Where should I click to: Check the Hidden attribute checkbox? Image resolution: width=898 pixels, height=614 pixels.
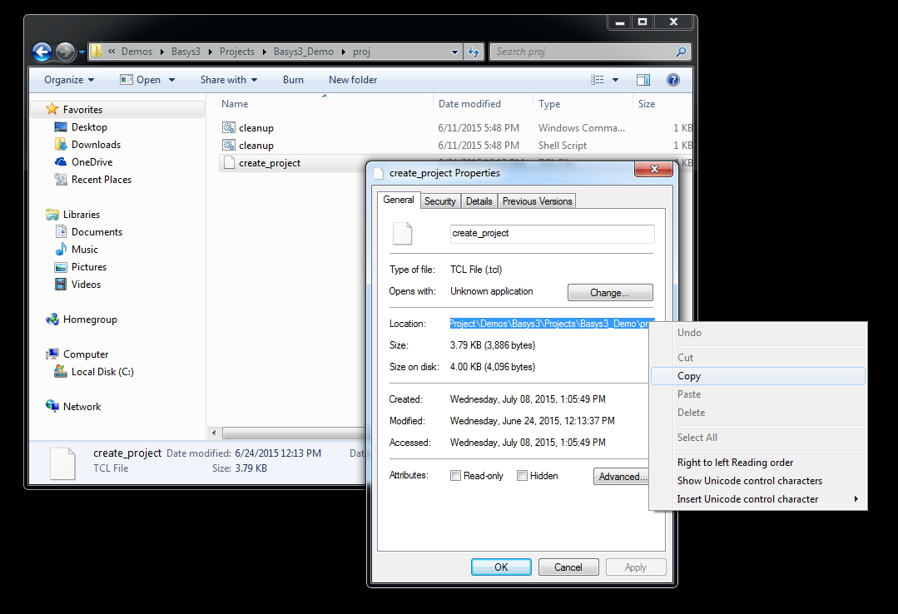coord(522,475)
